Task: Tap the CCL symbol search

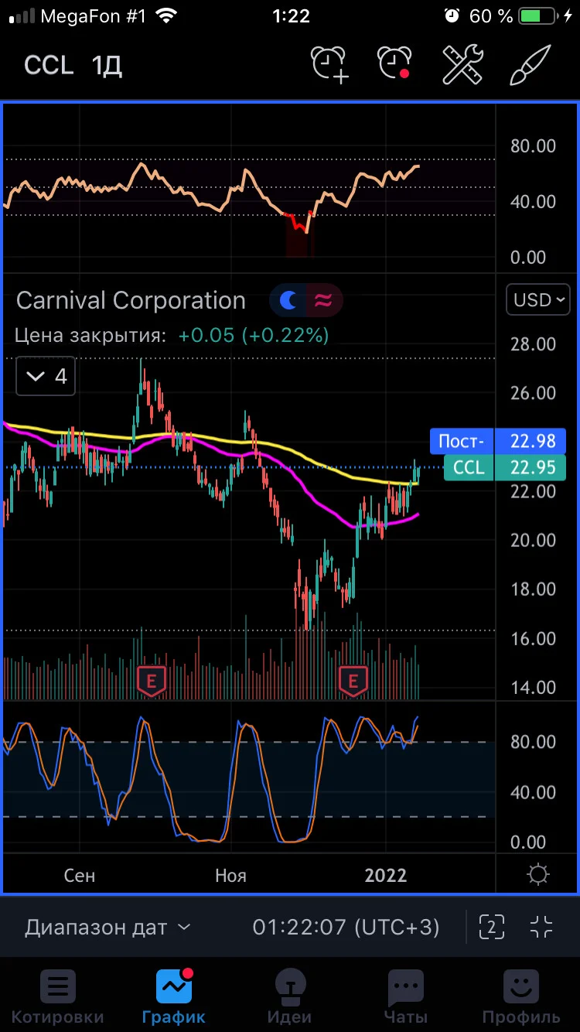Action: (49, 65)
